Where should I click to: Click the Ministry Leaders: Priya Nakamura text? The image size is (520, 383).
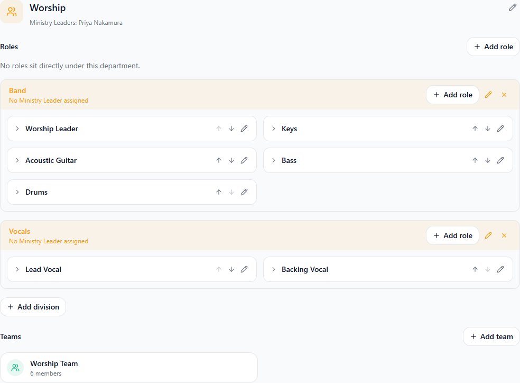click(x=76, y=23)
